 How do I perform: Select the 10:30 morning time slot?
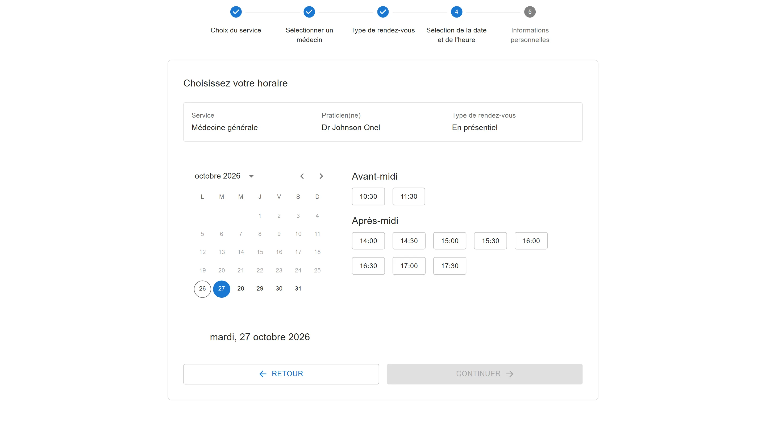click(x=368, y=196)
